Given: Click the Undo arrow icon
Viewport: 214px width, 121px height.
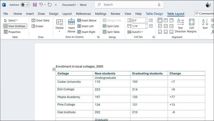Looking at the screenshot, I should pos(41,5).
